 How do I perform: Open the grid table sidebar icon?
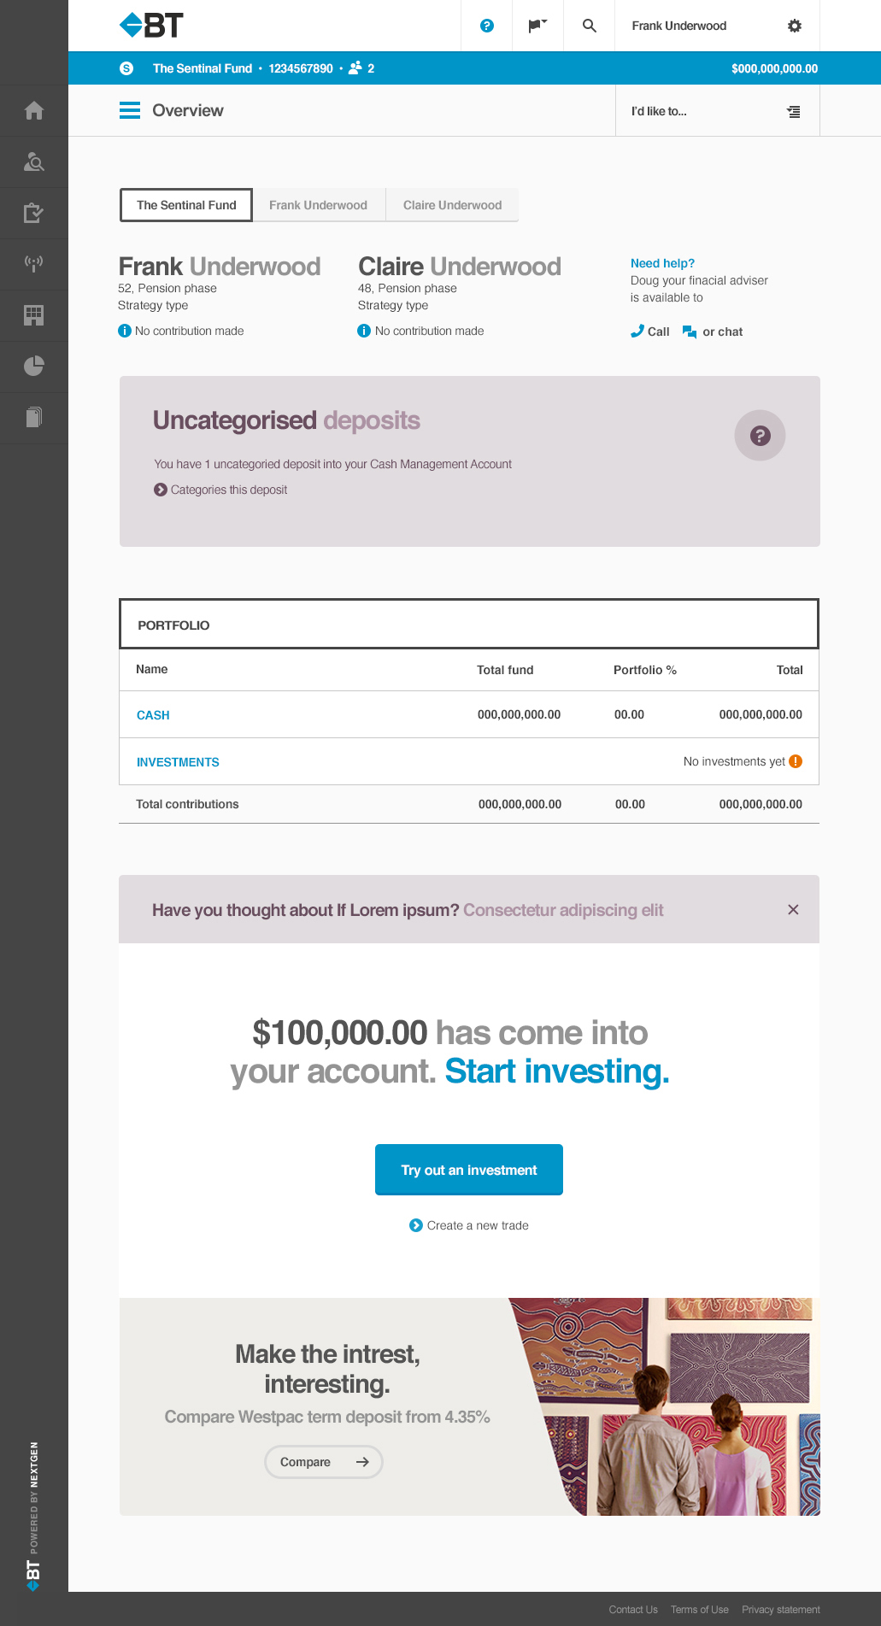(x=34, y=315)
